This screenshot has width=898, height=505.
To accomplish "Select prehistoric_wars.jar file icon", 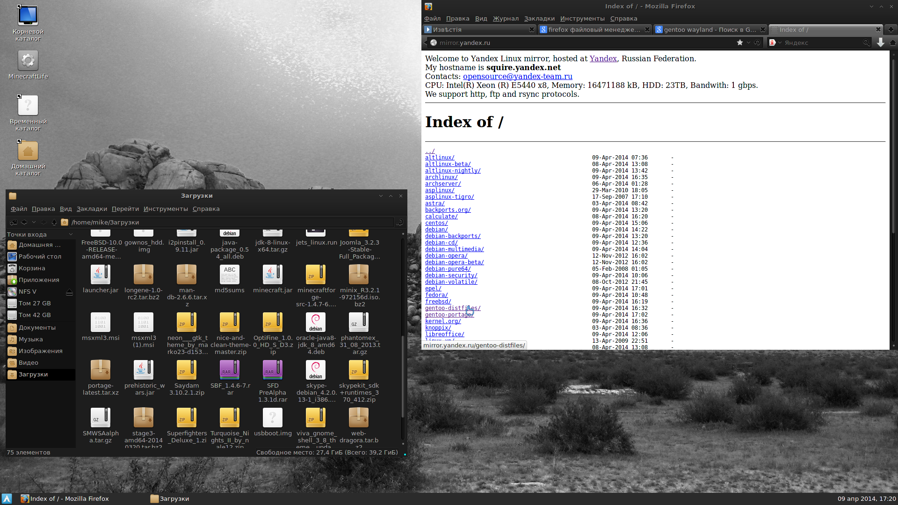I will point(143,370).
